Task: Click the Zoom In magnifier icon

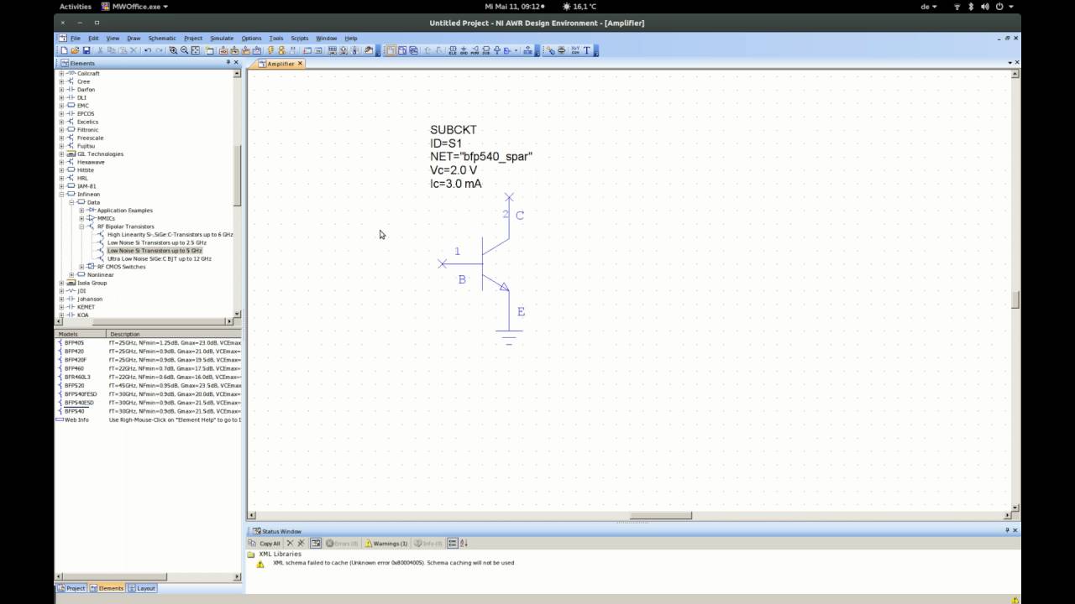Action: click(173, 50)
